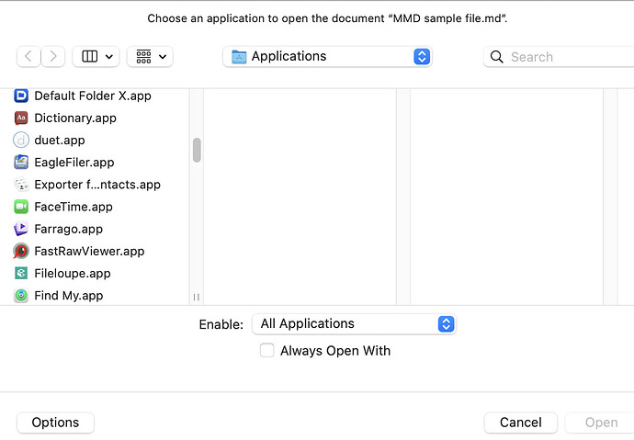The height and width of the screenshot is (440, 634).
Task: Open the Applications location popup menu
Action: coord(327,57)
